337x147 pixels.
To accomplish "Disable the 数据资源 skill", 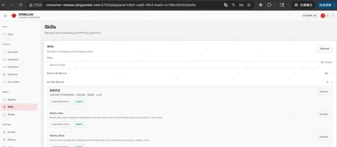I will click(324, 92).
